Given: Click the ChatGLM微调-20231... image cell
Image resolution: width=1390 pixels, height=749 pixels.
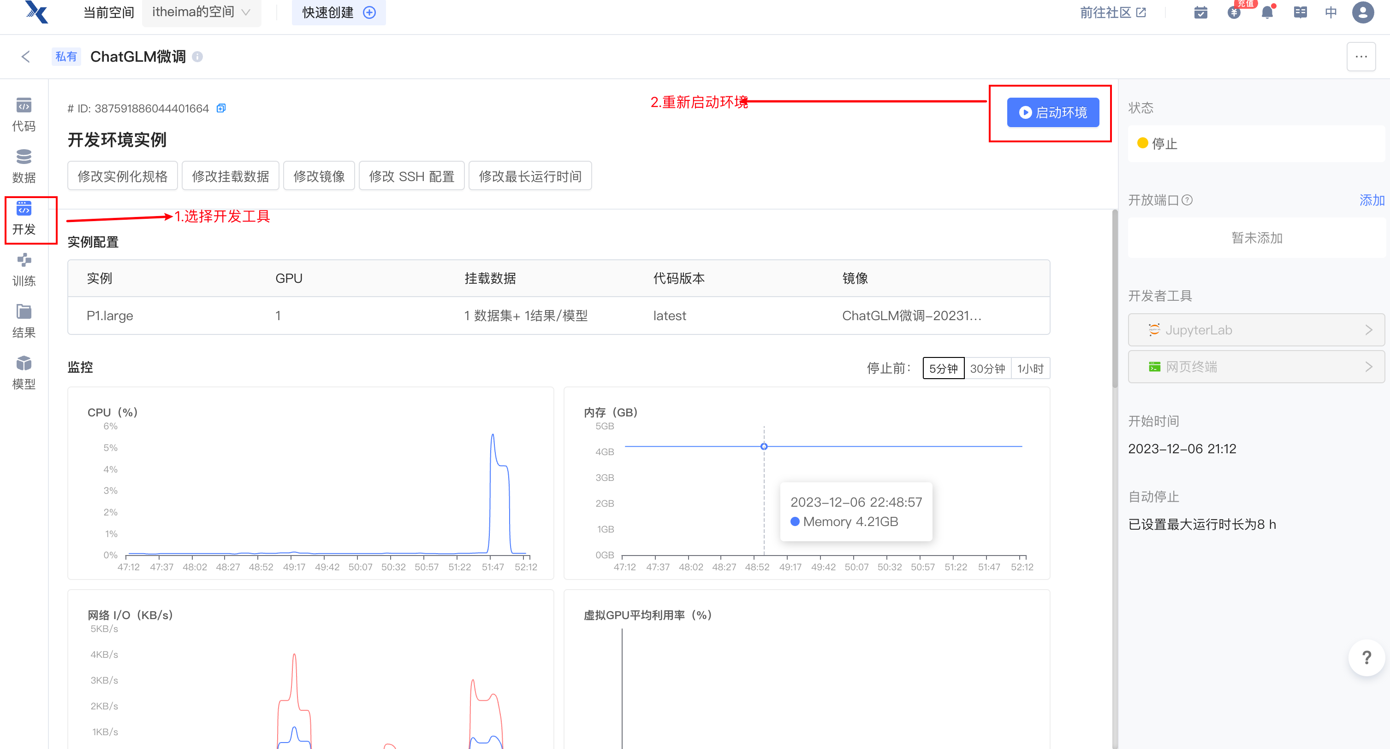Looking at the screenshot, I should pyautogui.click(x=911, y=316).
